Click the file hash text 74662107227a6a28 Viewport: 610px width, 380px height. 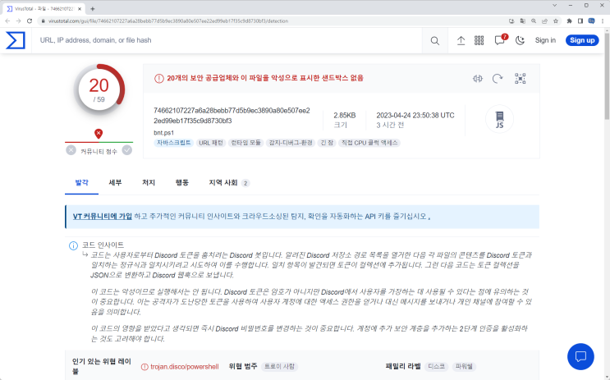[232, 116]
